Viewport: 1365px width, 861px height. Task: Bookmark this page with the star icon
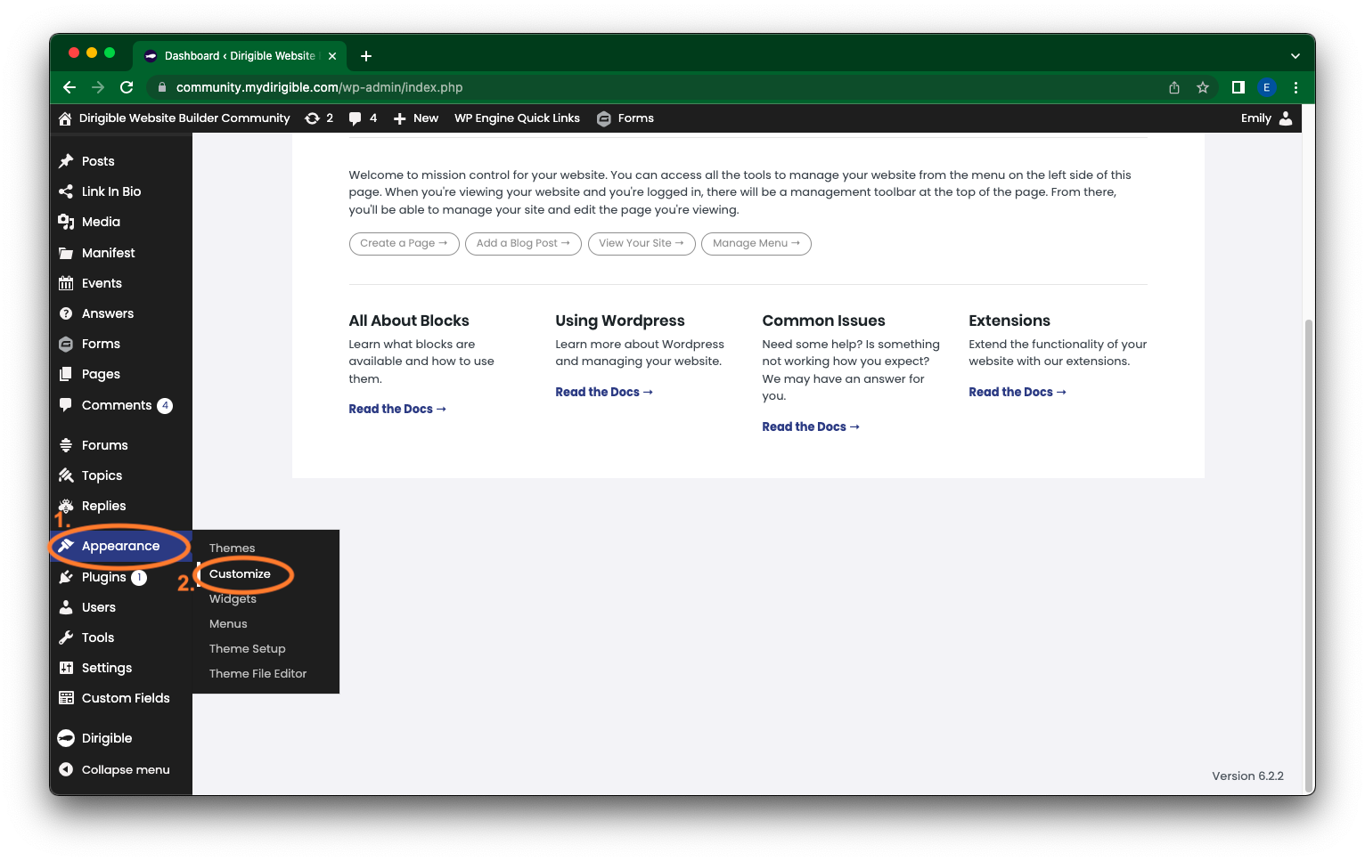[x=1203, y=87]
